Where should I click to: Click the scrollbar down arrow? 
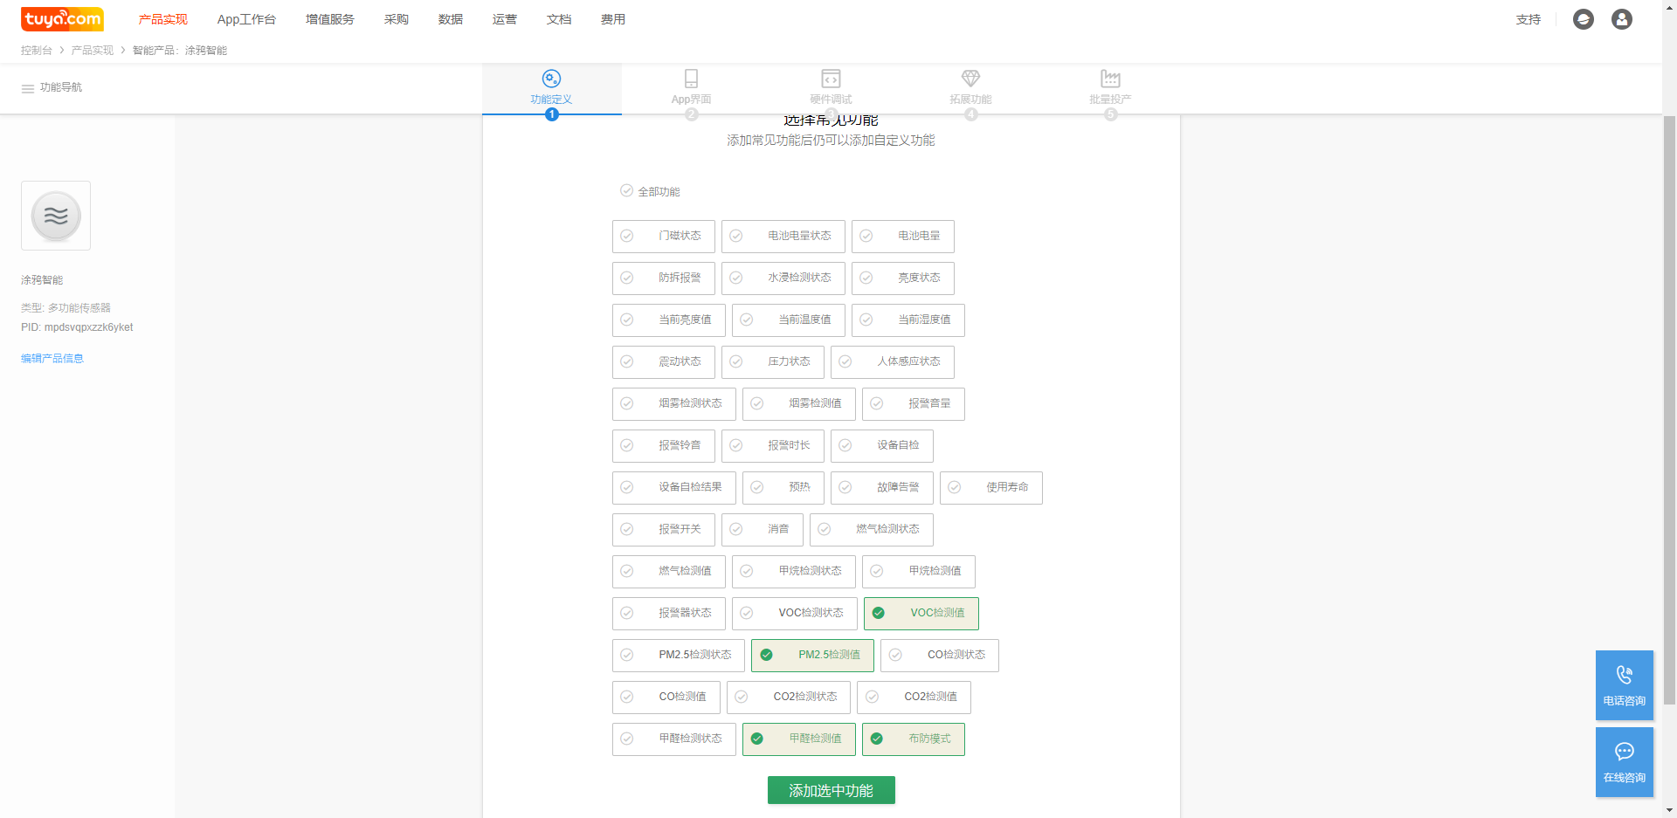[x=1669, y=811]
